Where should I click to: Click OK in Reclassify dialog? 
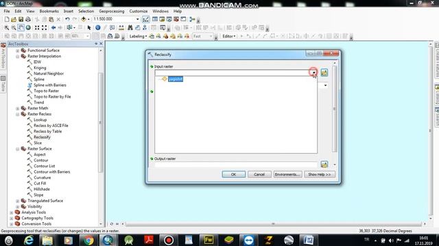pos(234,174)
